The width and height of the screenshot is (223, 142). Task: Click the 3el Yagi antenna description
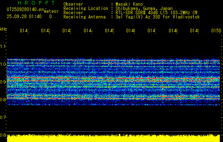pos(158,17)
